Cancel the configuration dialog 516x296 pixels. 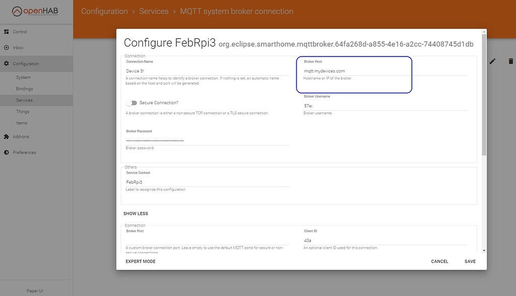pos(439,261)
